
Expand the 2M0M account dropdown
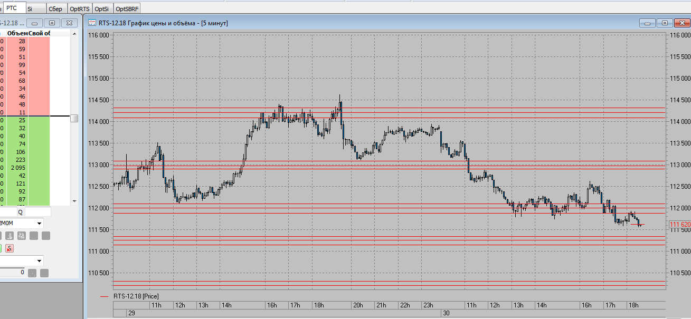(40, 223)
